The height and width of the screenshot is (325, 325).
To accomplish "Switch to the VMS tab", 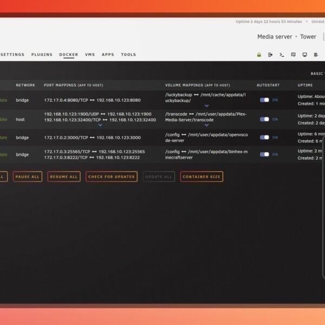I will click(90, 55).
